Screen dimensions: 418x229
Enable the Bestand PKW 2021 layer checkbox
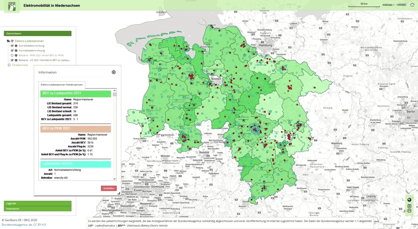12,55
